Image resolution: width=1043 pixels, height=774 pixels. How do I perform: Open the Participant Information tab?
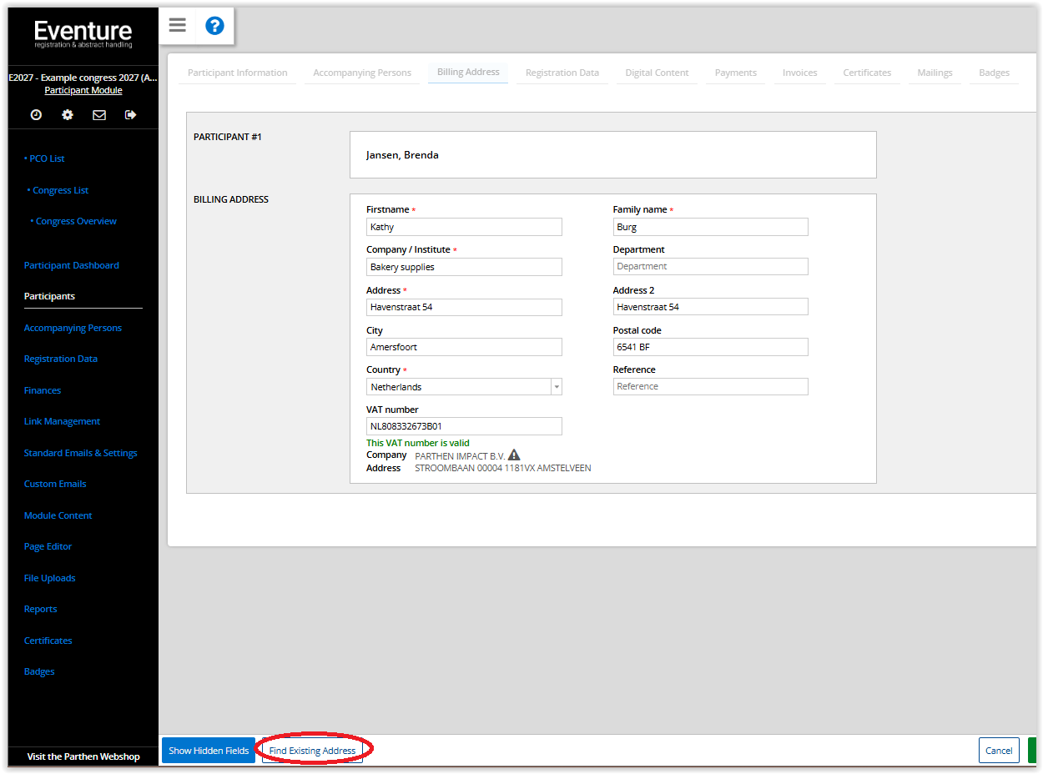coord(237,73)
